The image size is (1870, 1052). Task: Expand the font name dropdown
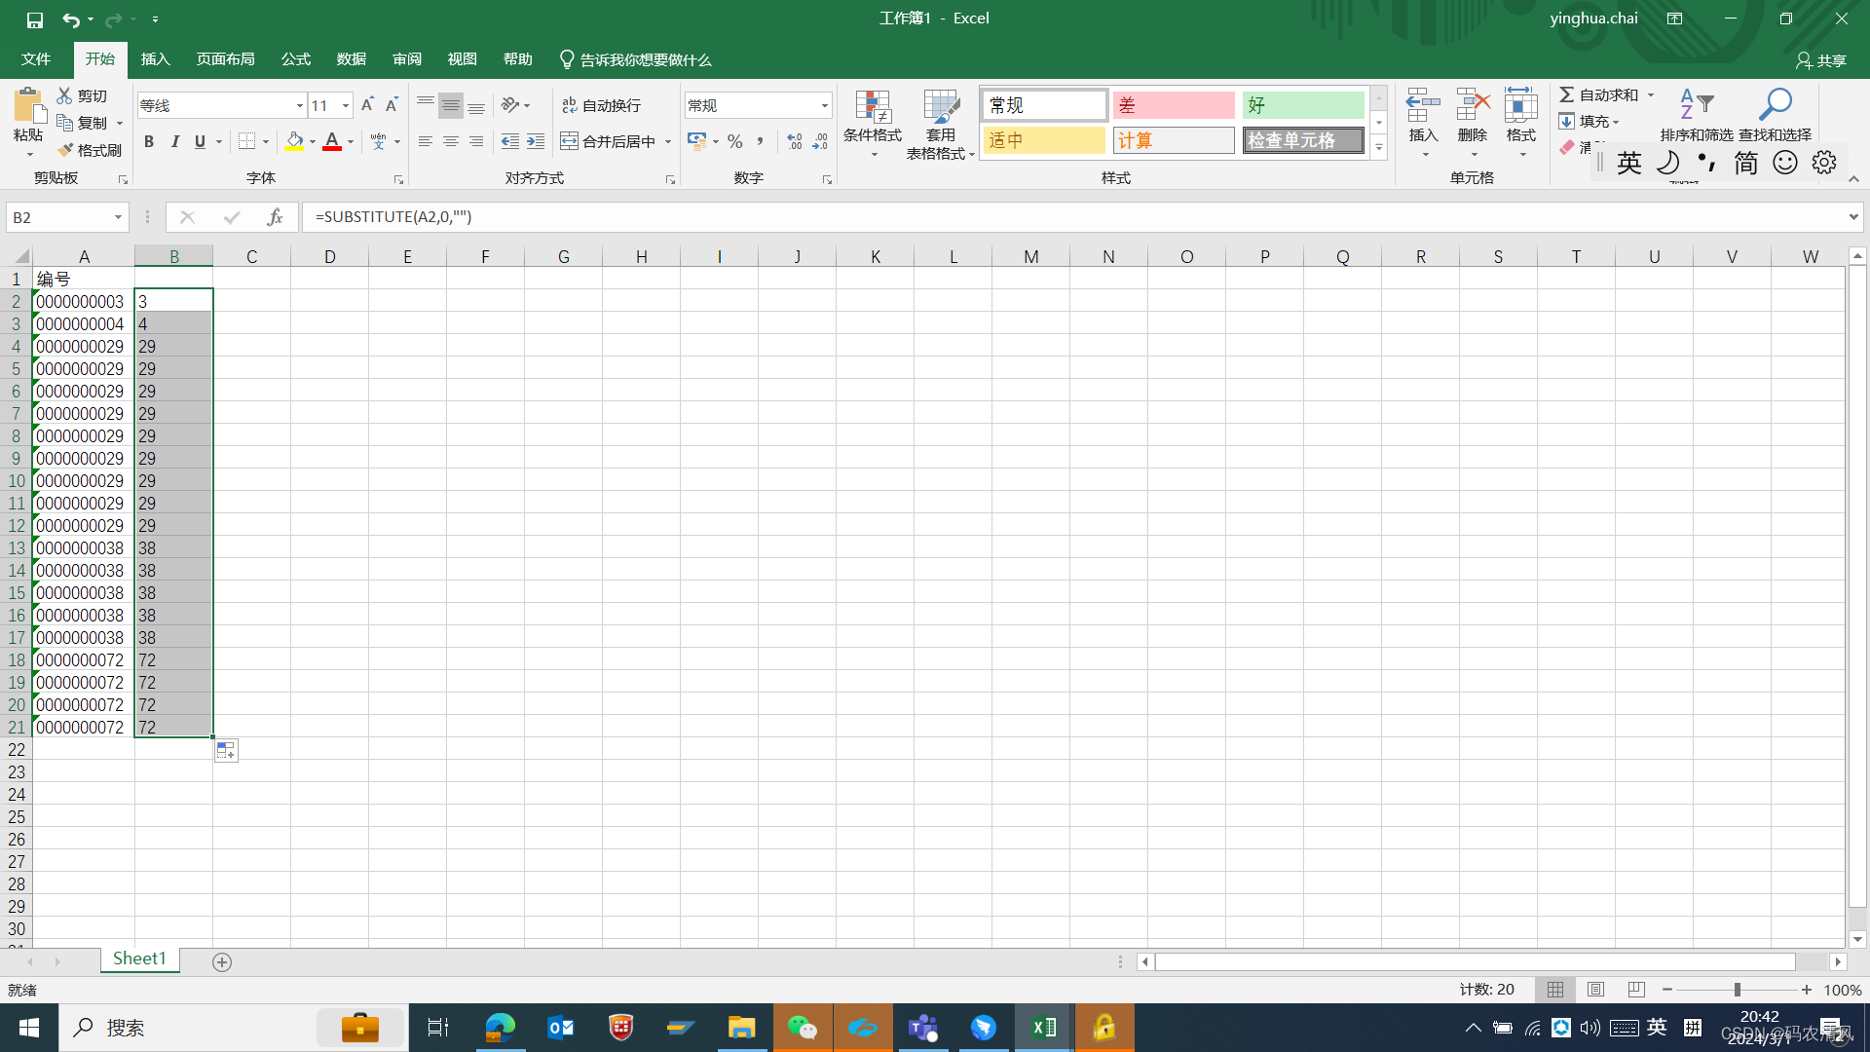[299, 105]
